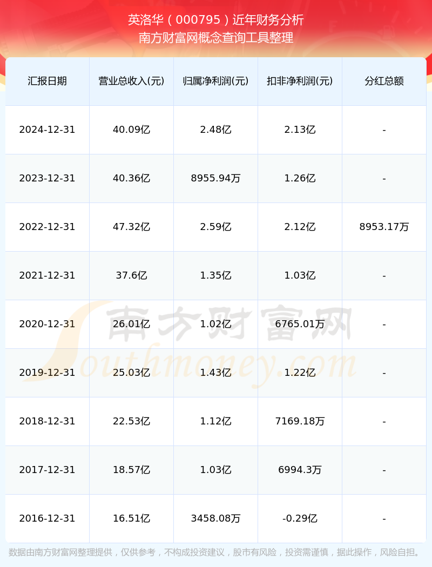This screenshot has height=567, width=432.
Task: Click adjusted profit value 2.12亿
Action: [x=300, y=227]
